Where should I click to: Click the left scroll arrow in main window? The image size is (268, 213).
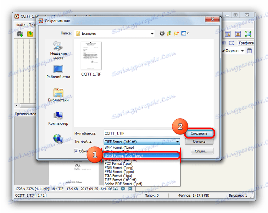click(x=17, y=105)
